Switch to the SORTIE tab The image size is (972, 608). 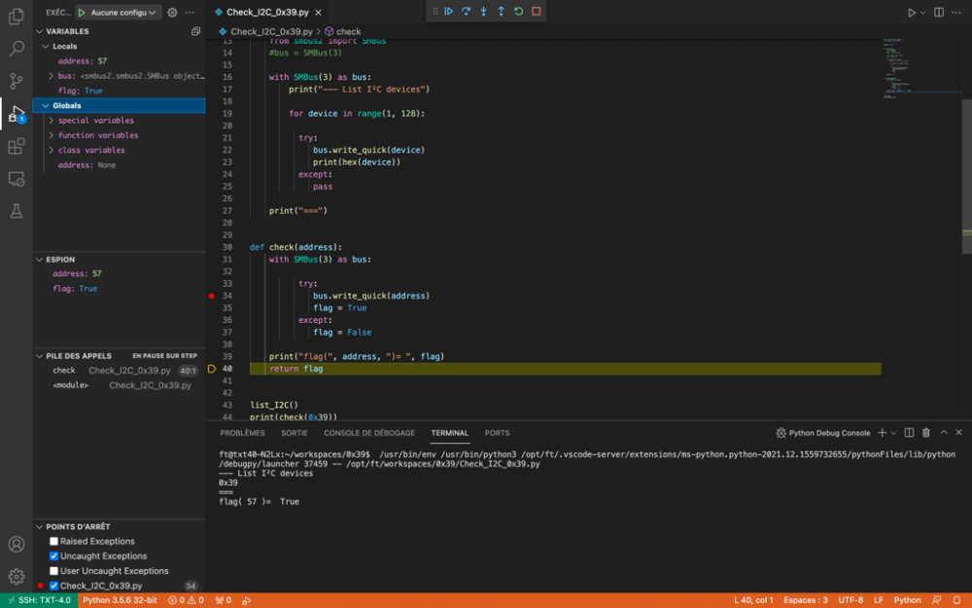(294, 432)
